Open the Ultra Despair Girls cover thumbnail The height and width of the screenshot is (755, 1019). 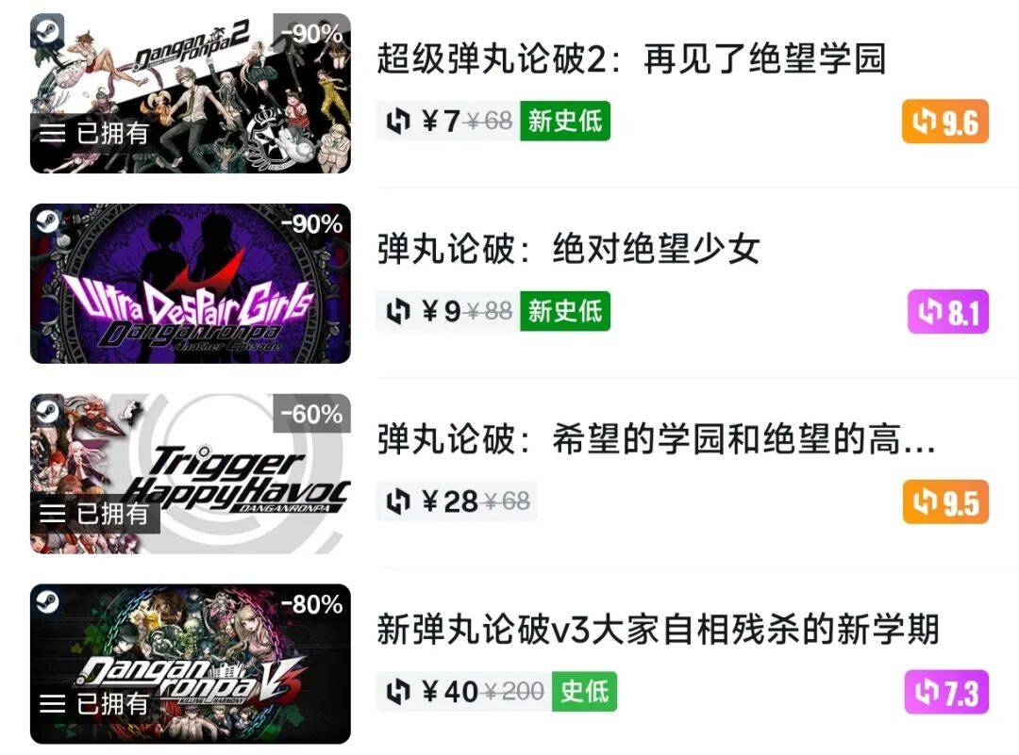point(191,283)
